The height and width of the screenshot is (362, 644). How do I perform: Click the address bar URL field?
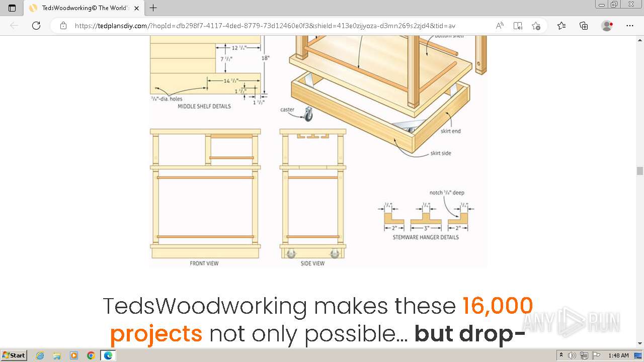265,26
